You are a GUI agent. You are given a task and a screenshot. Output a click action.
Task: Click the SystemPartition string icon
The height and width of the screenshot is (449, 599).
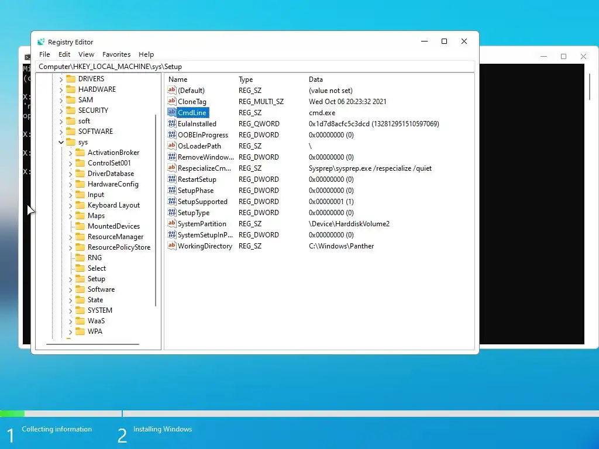pos(172,223)
